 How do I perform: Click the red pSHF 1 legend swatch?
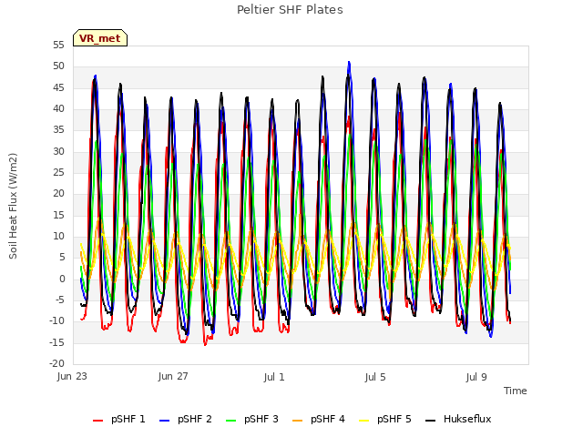click(97, 421)
